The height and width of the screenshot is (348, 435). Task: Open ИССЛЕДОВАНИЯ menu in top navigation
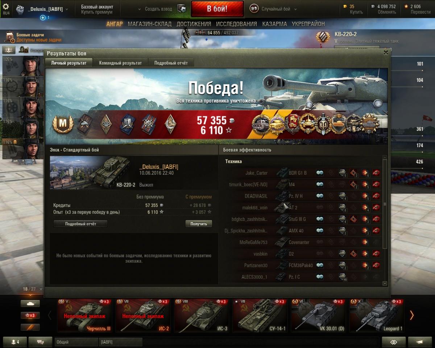[236, 24]
